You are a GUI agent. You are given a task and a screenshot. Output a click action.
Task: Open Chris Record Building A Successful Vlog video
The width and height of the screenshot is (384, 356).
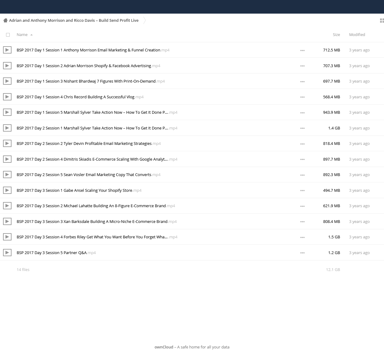pyautogui.click(x=80, y=97)
